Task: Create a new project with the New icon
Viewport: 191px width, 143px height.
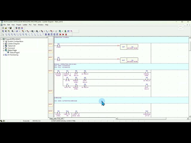Action: pos(3,28)
